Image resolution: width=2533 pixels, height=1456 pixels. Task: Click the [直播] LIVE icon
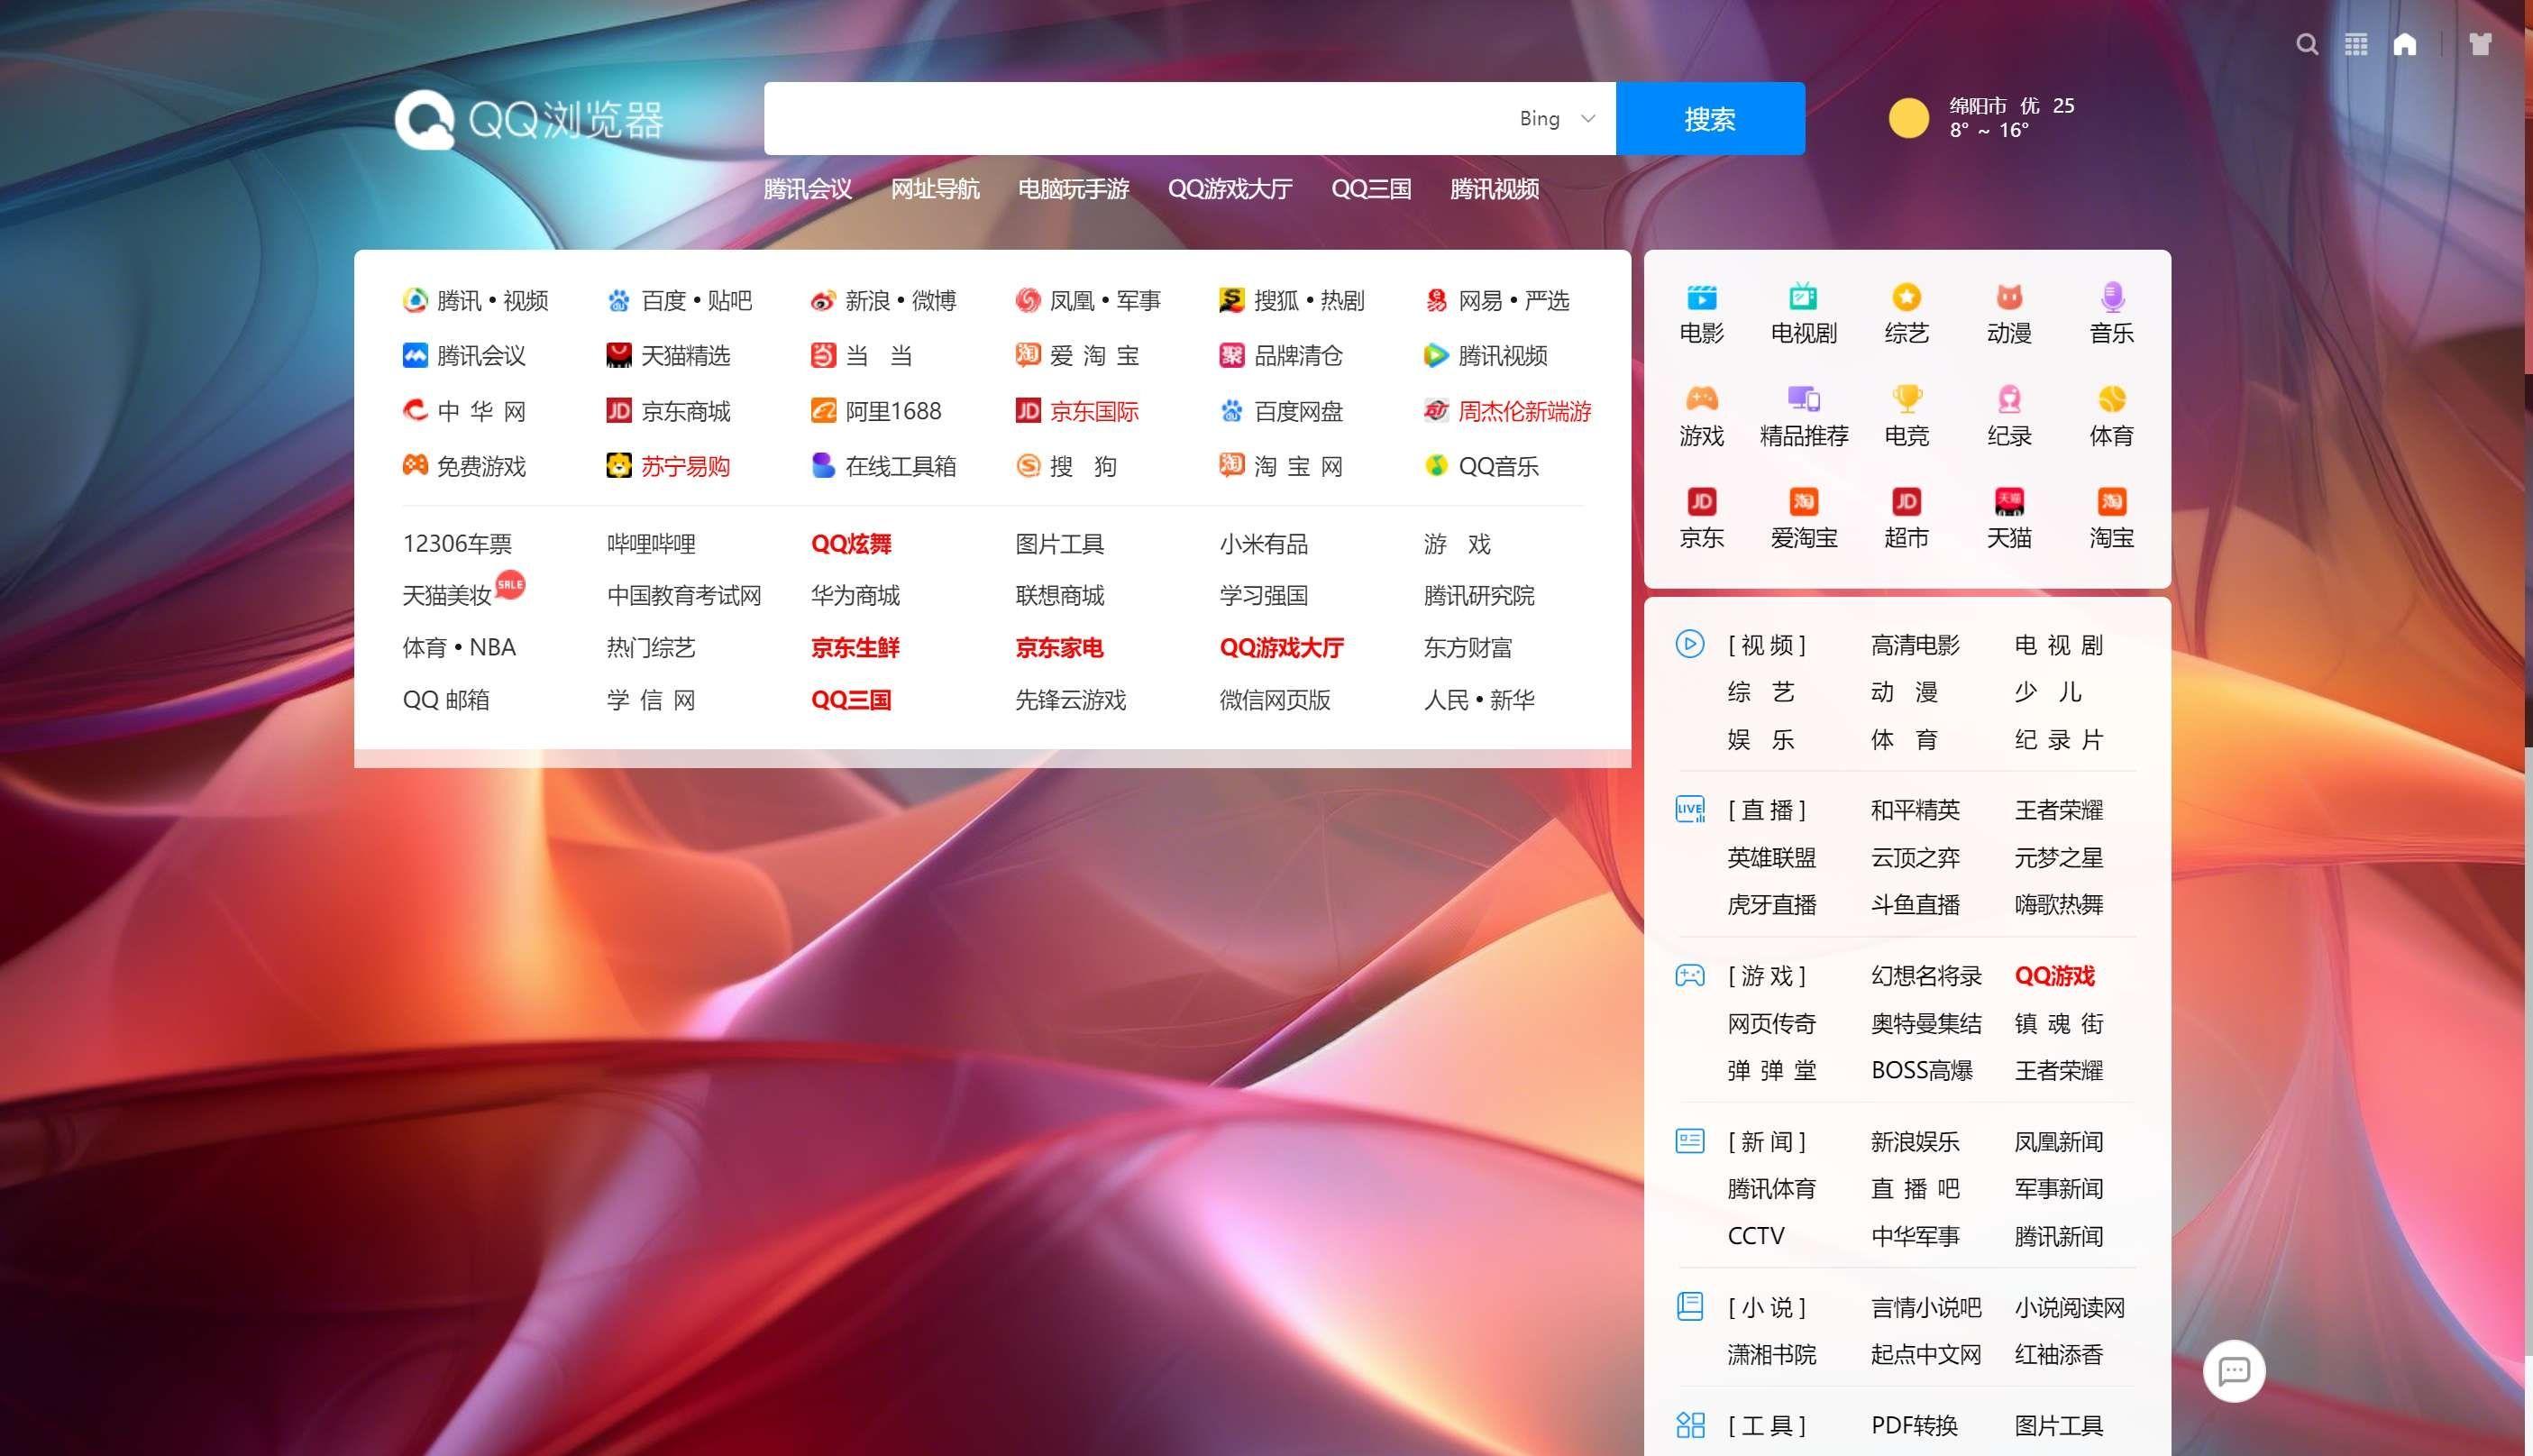pyautogui.click(x=1689, y=810)
